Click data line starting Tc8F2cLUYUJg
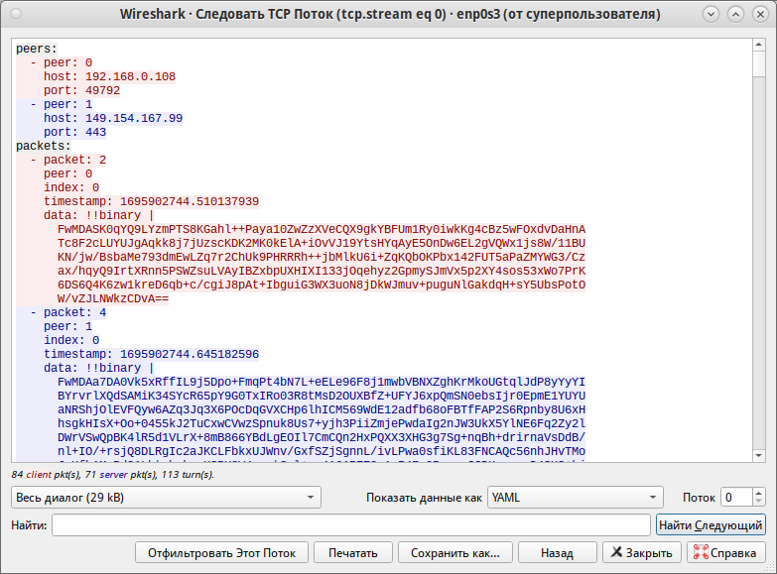777x574 pixels. coord(322,243)
